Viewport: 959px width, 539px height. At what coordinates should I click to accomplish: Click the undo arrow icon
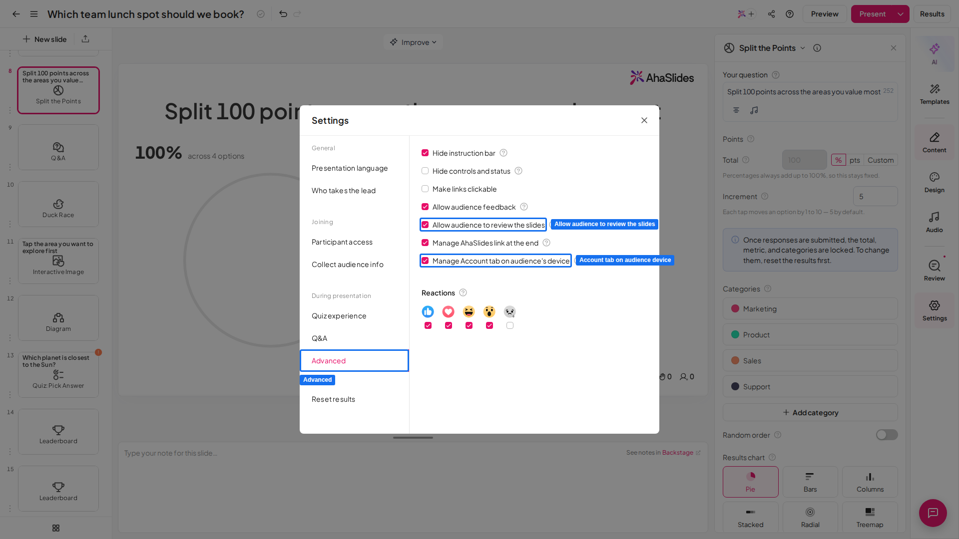coord(283,14)
